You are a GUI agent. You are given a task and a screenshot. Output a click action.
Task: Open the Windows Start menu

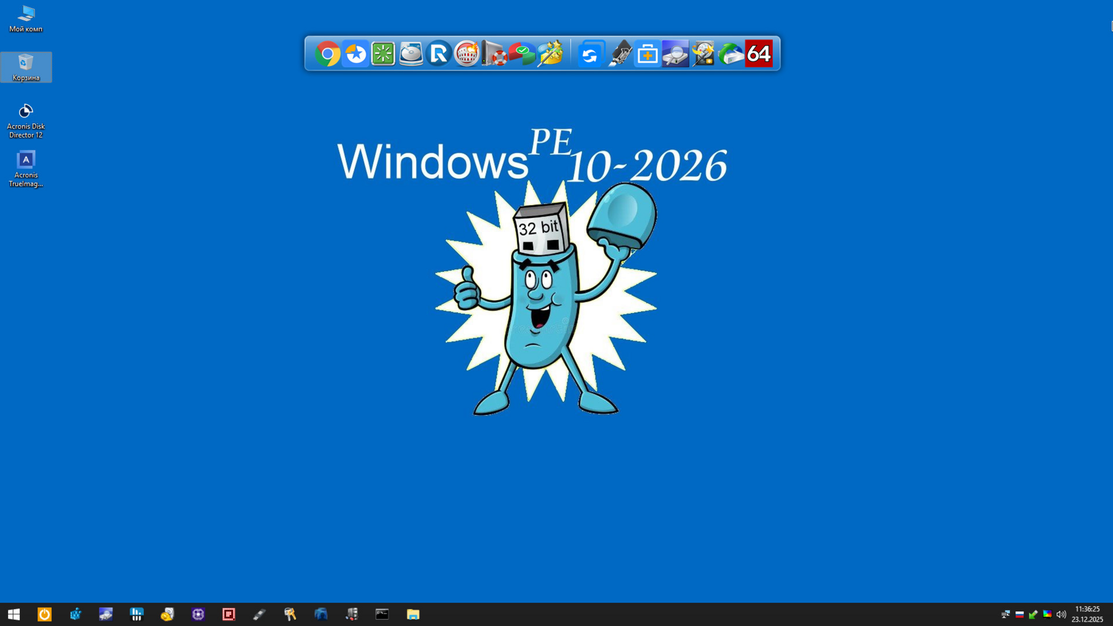click(x=14, y=614)
